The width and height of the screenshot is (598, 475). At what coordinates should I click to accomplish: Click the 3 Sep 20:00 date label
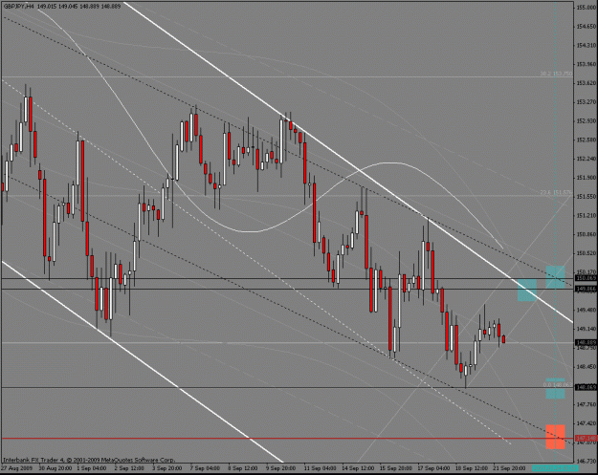[167, 467]
